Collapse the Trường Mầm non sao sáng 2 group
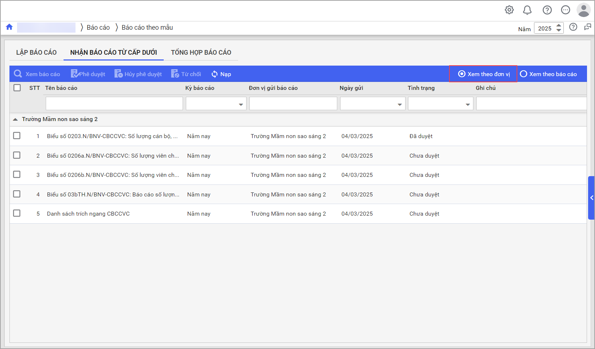Viewport: 595px width, 349px height. click(15, 119)
